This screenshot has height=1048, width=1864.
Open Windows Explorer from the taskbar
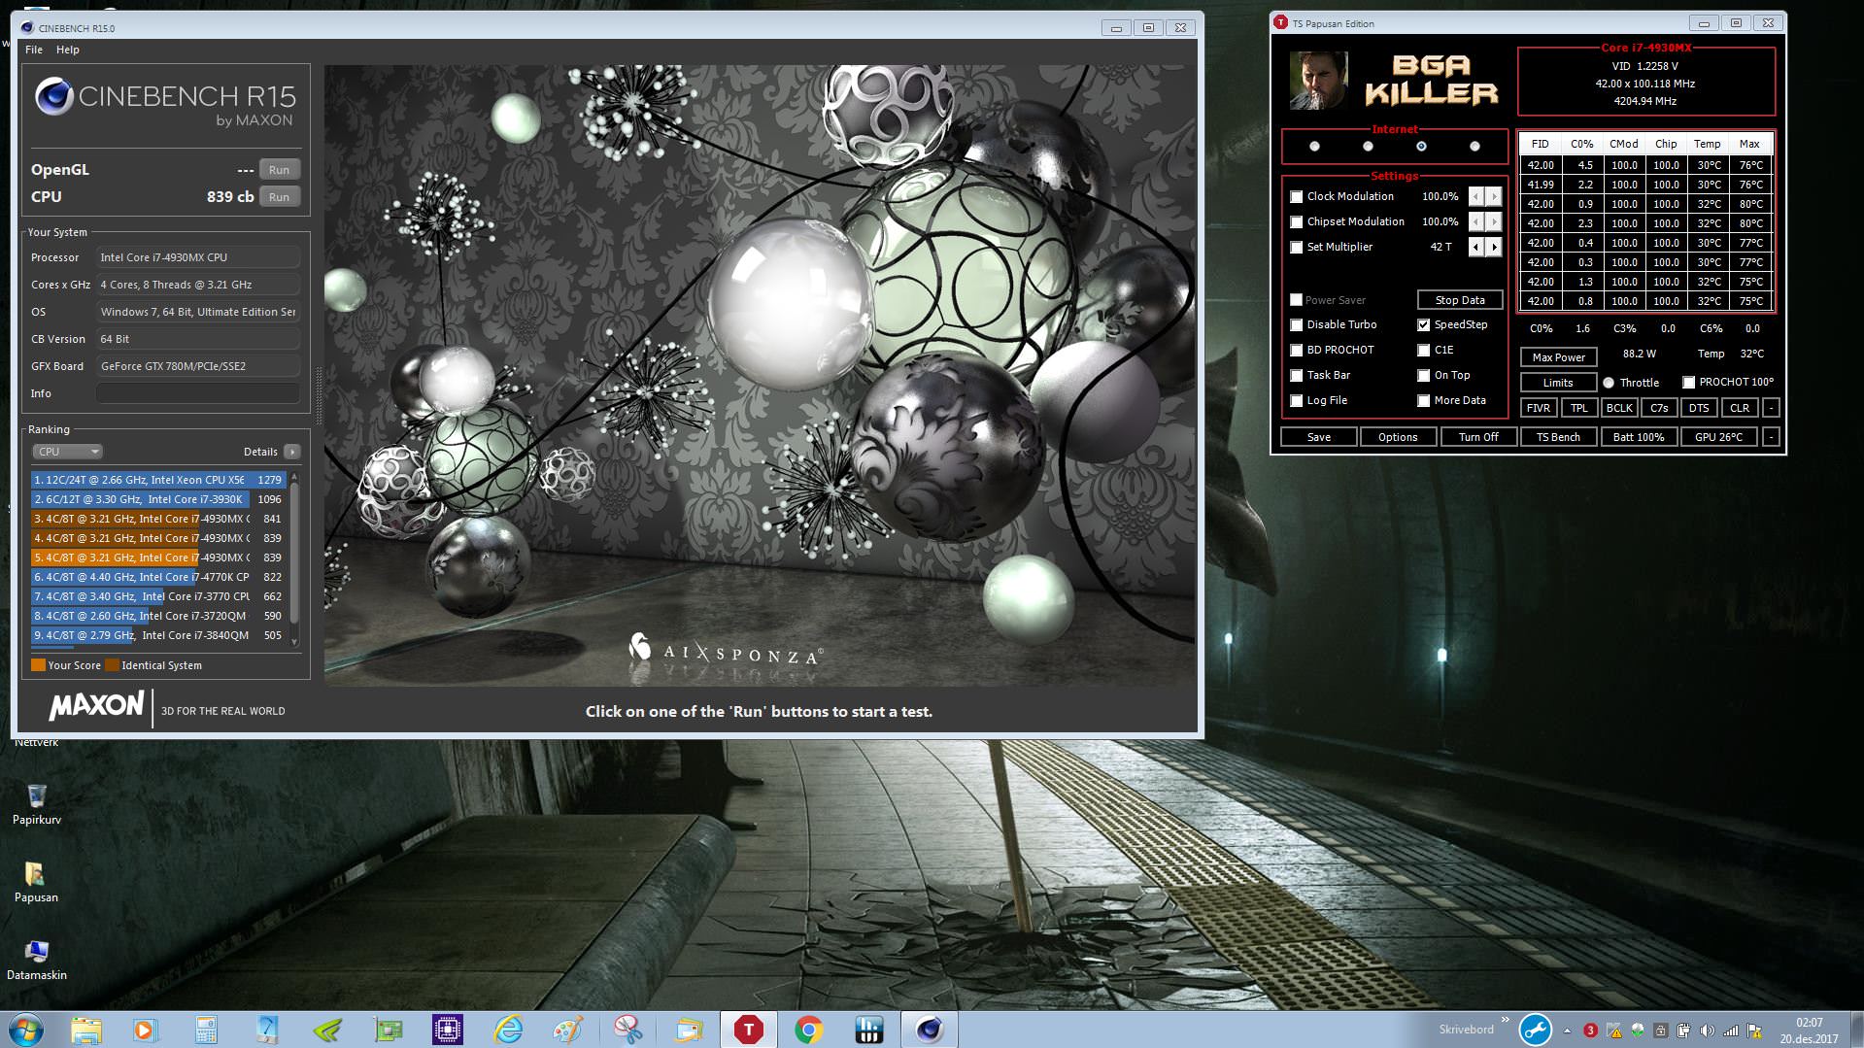(85, 1030)
